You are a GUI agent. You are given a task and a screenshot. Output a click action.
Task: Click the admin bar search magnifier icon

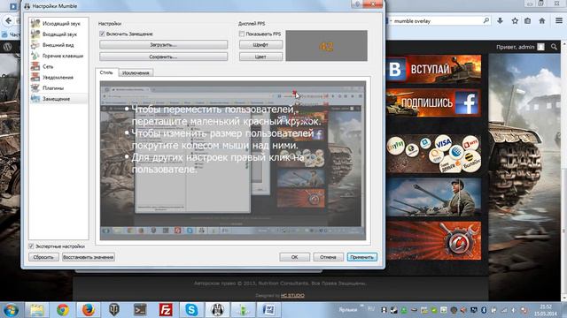click(x=554, y=47)
